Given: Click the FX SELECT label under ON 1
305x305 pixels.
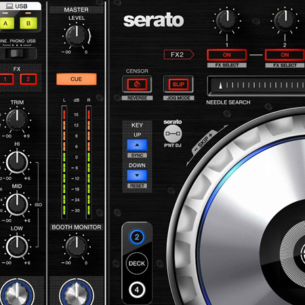Looking at the screenshot, I should tap(227, 65).
